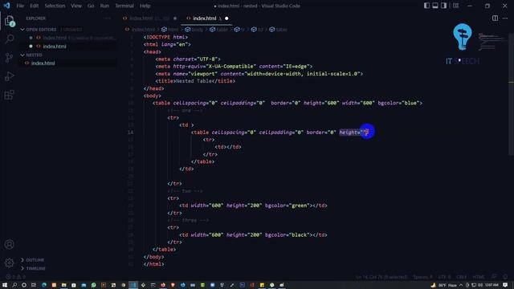Click bgcolor="green" text in editor

[x=288, y=206]
